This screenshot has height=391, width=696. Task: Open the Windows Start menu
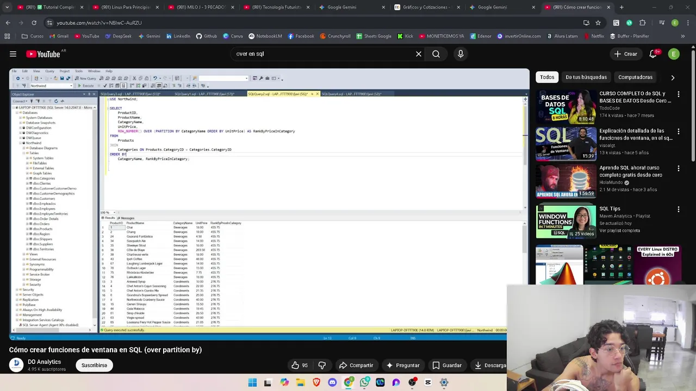tap(252, 383)
